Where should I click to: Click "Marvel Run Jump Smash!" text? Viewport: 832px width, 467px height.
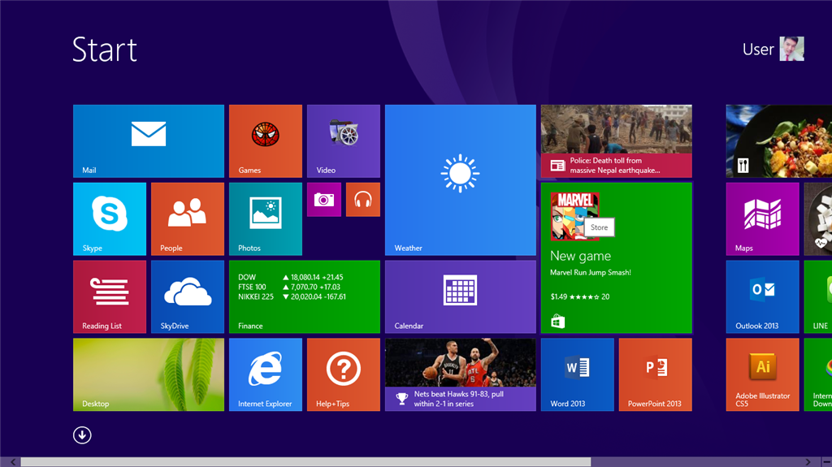tap(591, 272)
